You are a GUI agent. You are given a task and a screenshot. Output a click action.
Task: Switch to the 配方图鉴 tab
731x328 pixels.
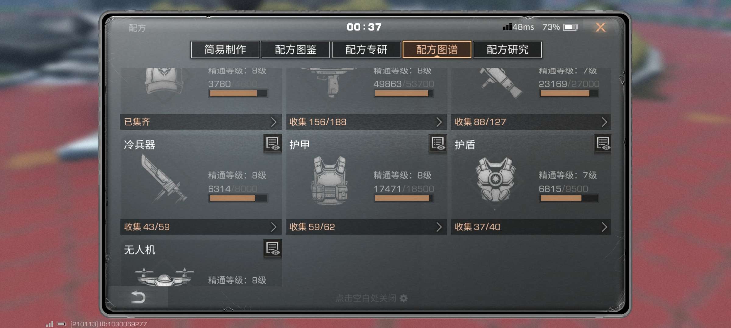[x=296, y=50]
